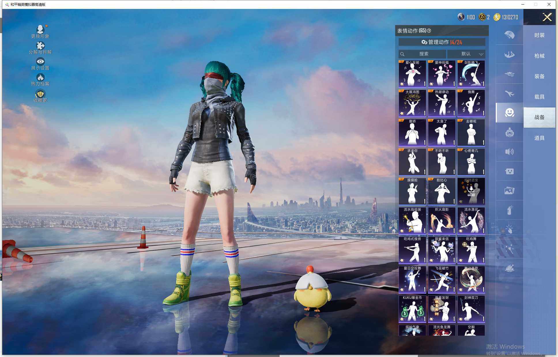Switch to the 时装 tab
Screen dimensions: 558x357
pyautogui.click(x=539, y=35)
